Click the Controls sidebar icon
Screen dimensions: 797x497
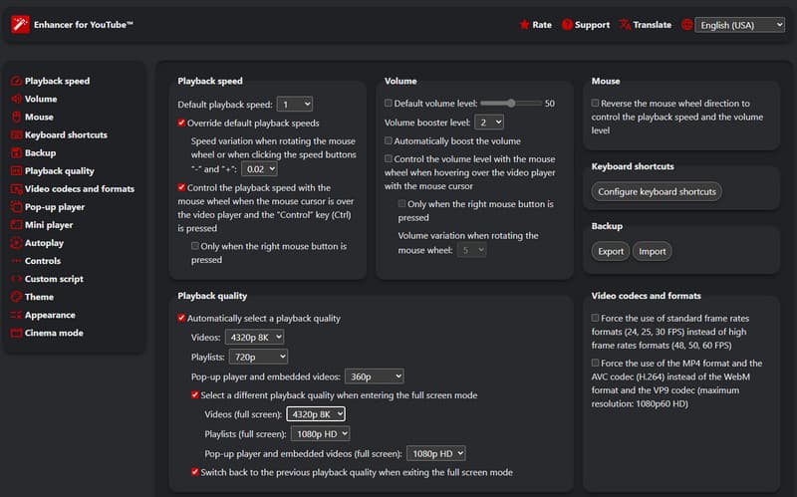[16, 261]
